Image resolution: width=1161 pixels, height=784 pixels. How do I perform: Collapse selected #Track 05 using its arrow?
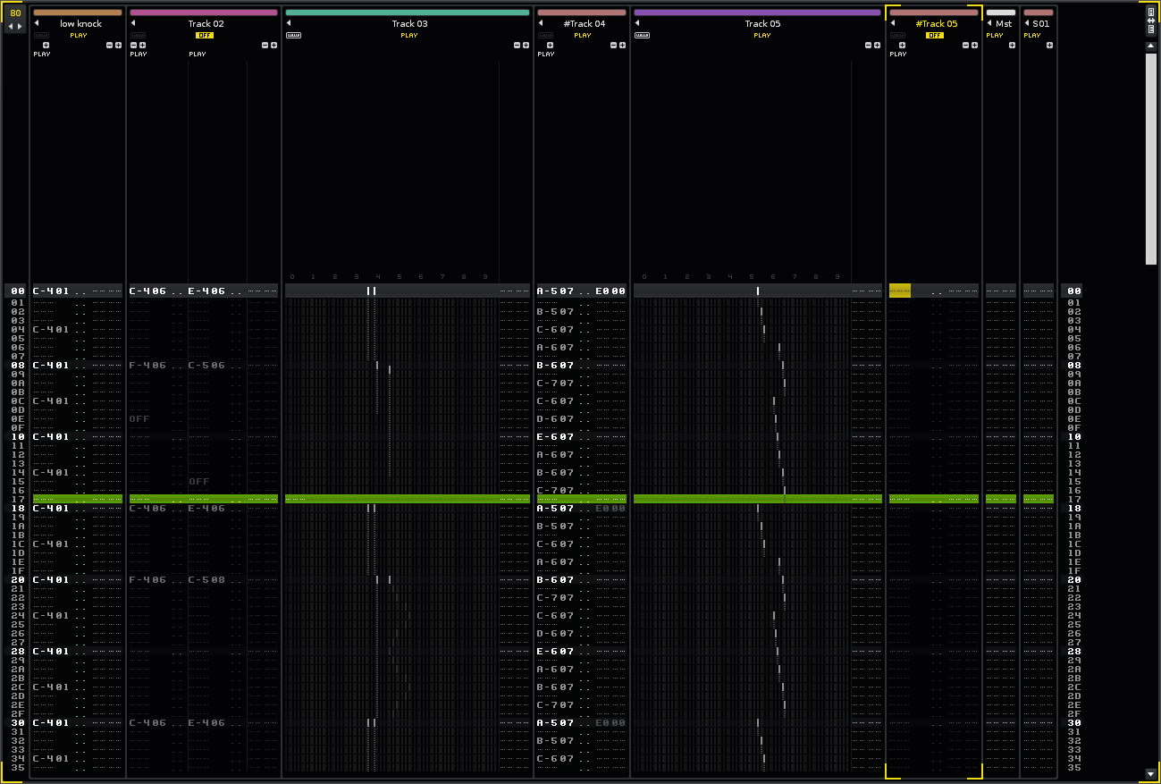tap(893, 23)
